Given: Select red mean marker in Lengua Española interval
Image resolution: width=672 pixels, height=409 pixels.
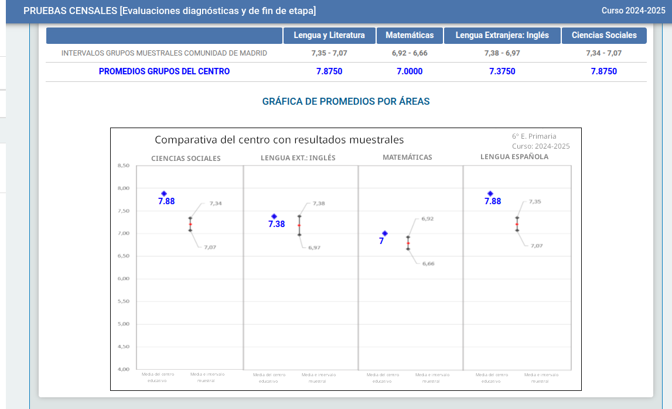Looking at the screenshot, I should coord(517,224).
